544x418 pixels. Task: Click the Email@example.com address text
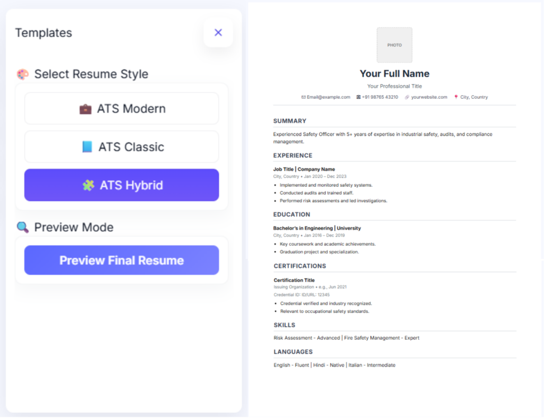pos(329,97)
